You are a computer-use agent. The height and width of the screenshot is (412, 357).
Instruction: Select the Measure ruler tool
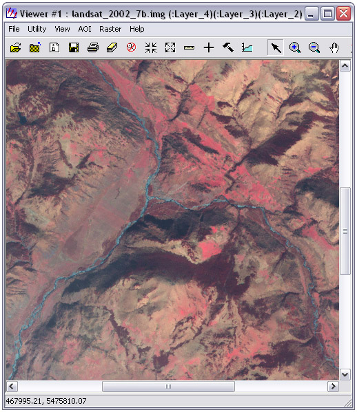click(x=190, y=48)
